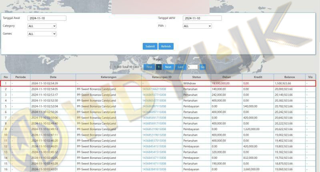The image size is (320, 172).
Task: Click the Tanggal akhir date field
Action: pos(202,18)
